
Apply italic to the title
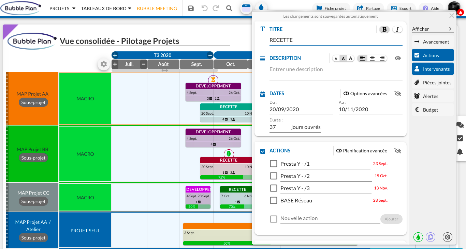pos(397,29)
